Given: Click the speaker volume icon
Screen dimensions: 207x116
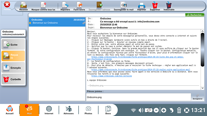Looking at the screenshot, I should (141, 110).
